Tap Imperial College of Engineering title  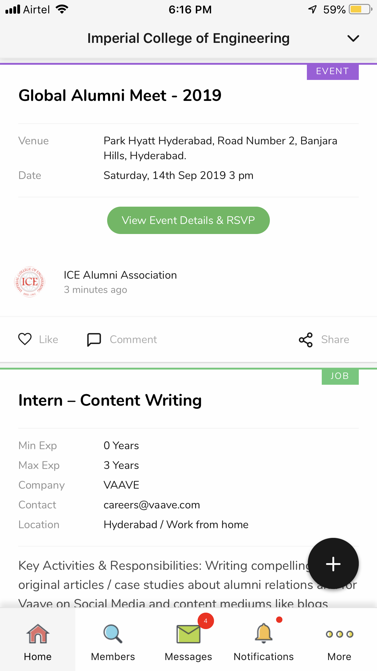tap(188, 38)
